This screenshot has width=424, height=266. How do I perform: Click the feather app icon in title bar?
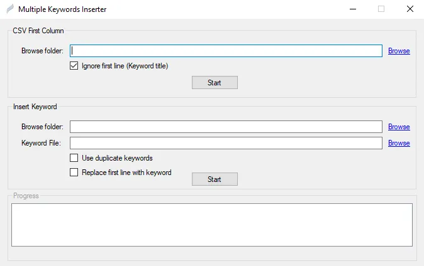10,9
